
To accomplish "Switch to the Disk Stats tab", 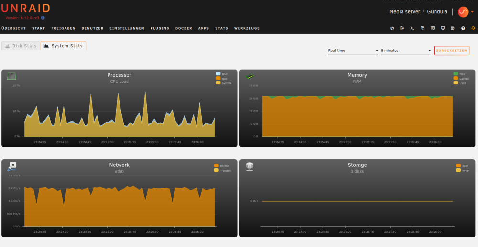I will click(21, 46).
